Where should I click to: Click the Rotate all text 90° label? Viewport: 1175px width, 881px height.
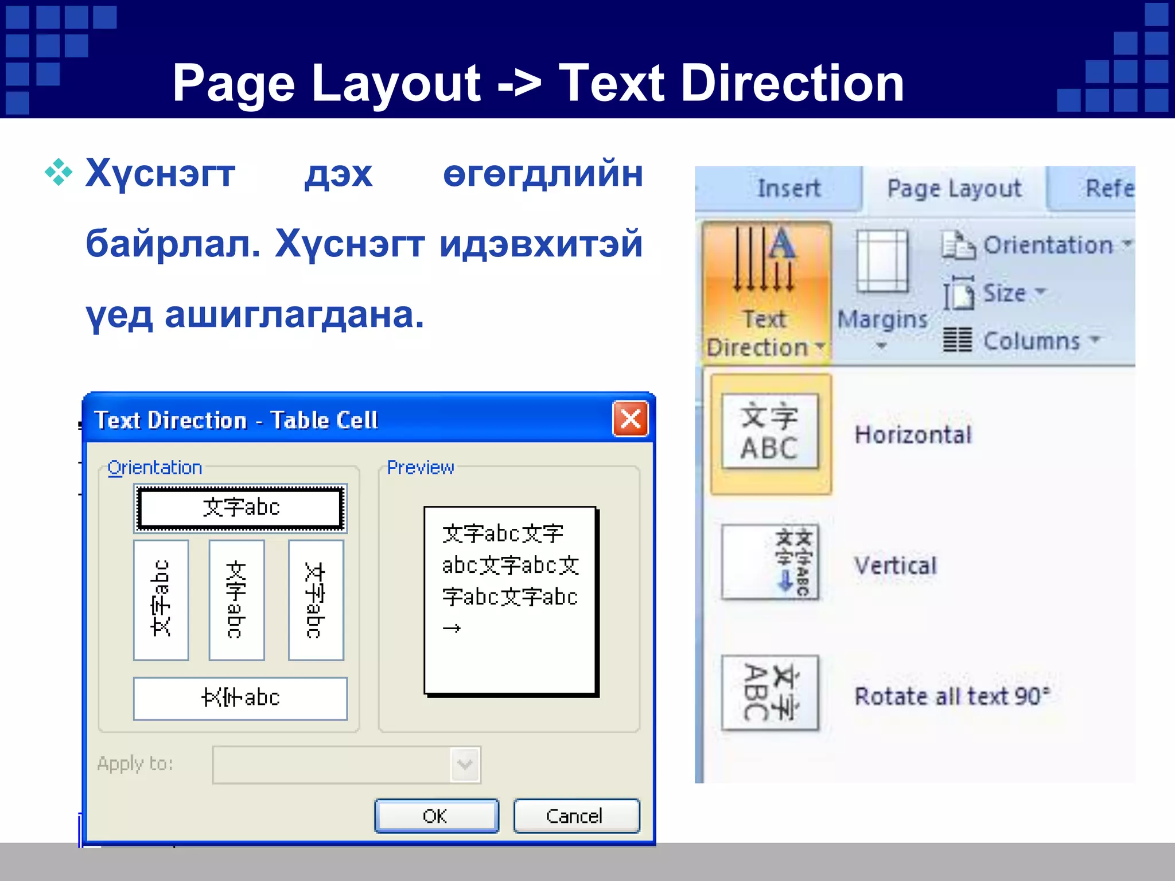tap(952, 696)
